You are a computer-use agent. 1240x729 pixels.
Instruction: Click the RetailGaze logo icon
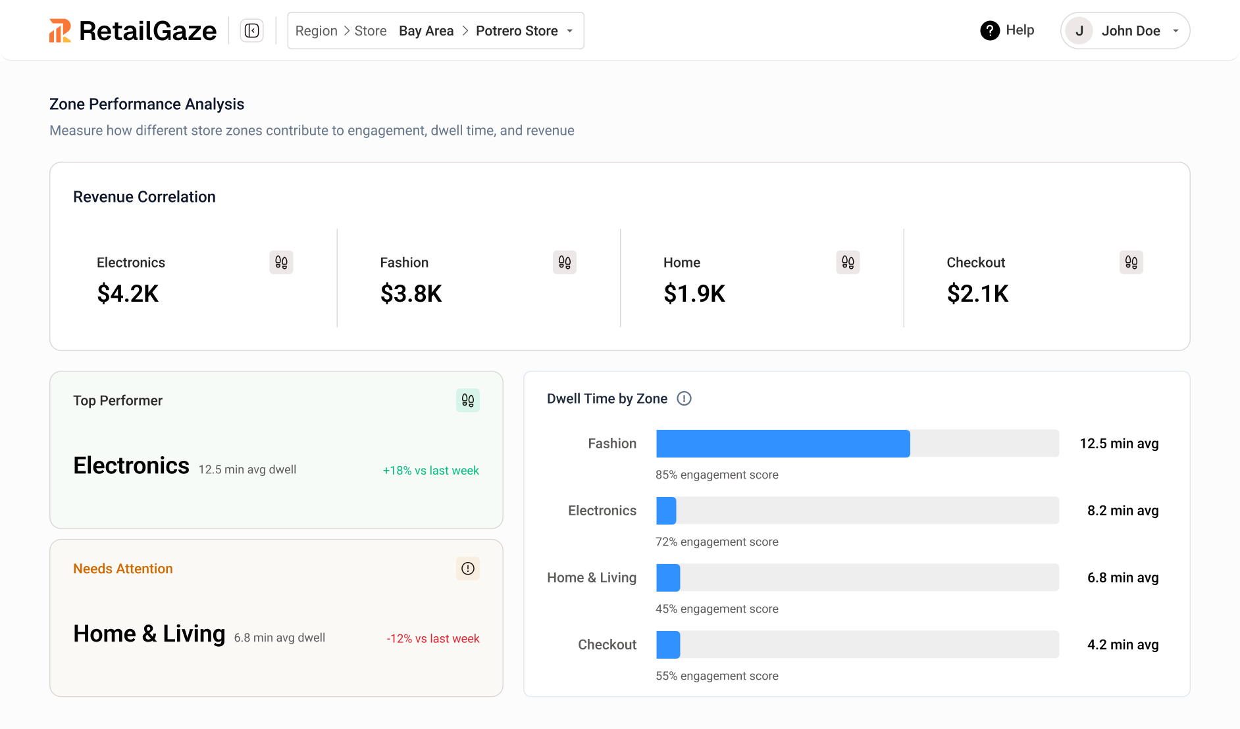(60, 31)
